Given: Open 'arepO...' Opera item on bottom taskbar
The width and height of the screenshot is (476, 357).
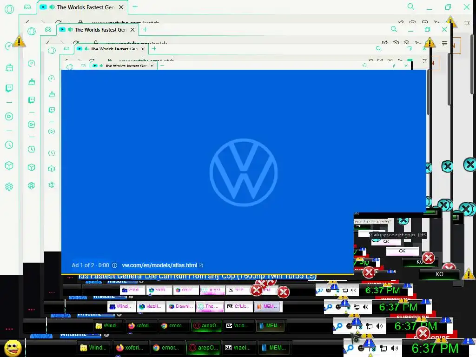Looking at the screenshot, I should pos(203,348).
